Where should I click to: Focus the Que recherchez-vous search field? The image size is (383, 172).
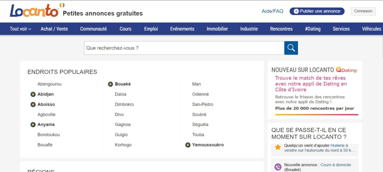coord(184,48)
